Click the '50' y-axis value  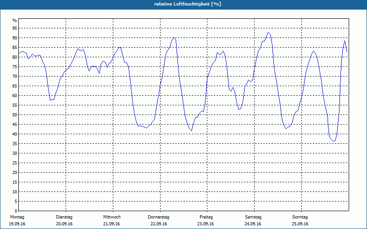[x=15, y=115]
